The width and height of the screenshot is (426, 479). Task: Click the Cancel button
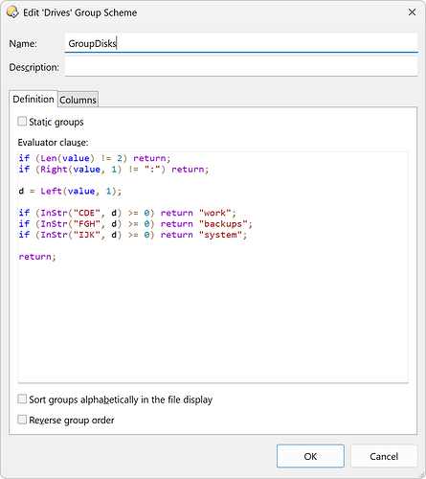[x=384, y=456]
